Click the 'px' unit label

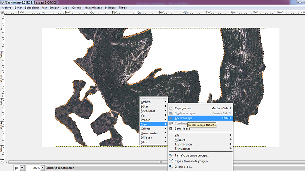[17, 168]
